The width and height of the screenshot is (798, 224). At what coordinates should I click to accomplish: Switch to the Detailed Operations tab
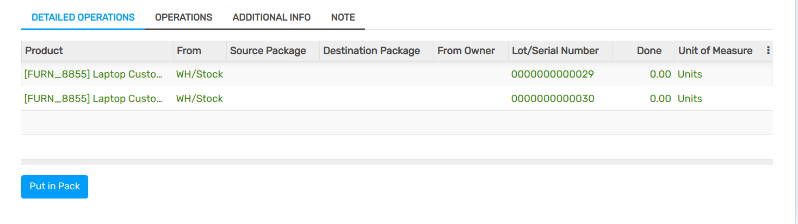click(83, 17)
